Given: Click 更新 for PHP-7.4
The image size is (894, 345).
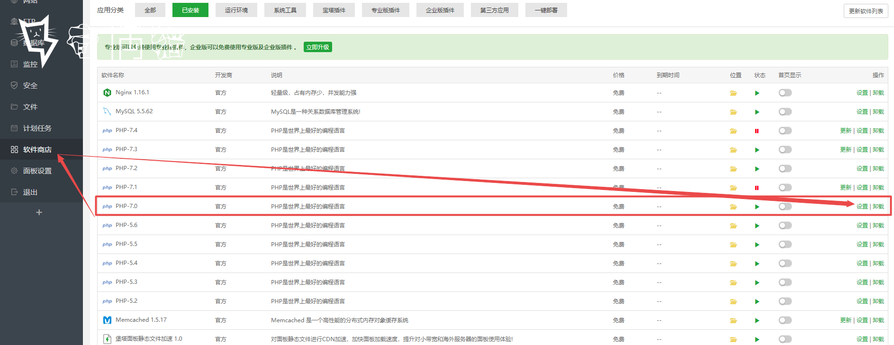Looking at the screenshot, I should point(846,131).
